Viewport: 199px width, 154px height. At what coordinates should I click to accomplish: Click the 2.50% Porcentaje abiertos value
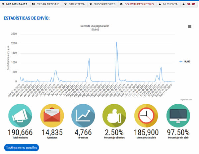pyautogui.click(x=114, y=132)
